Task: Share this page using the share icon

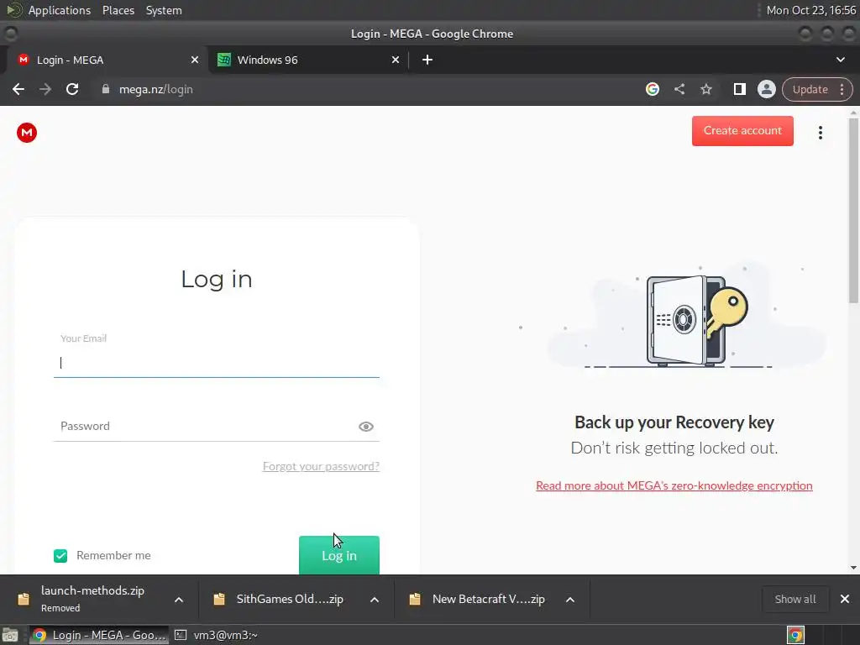Action: coord(679,89)
